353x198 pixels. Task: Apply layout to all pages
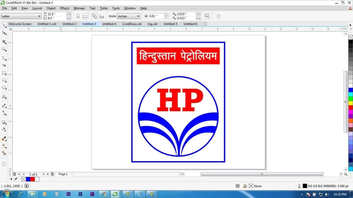[95, 16]
